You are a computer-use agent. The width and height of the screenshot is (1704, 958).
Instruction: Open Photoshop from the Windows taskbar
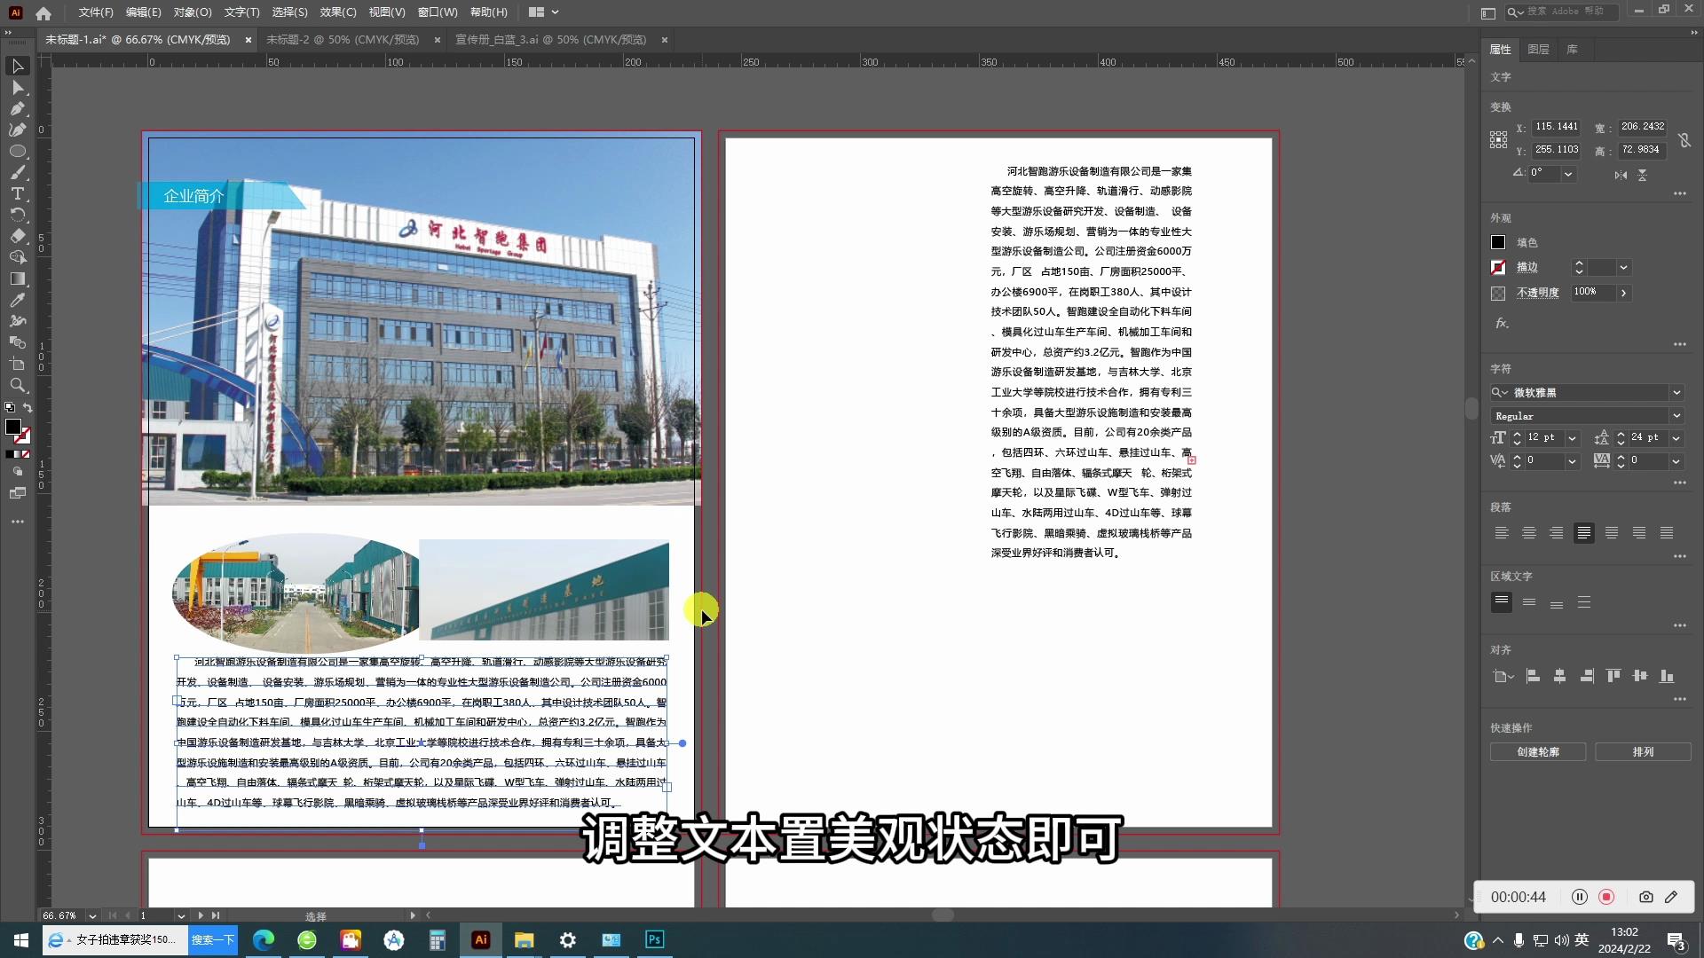coord(655,939)
